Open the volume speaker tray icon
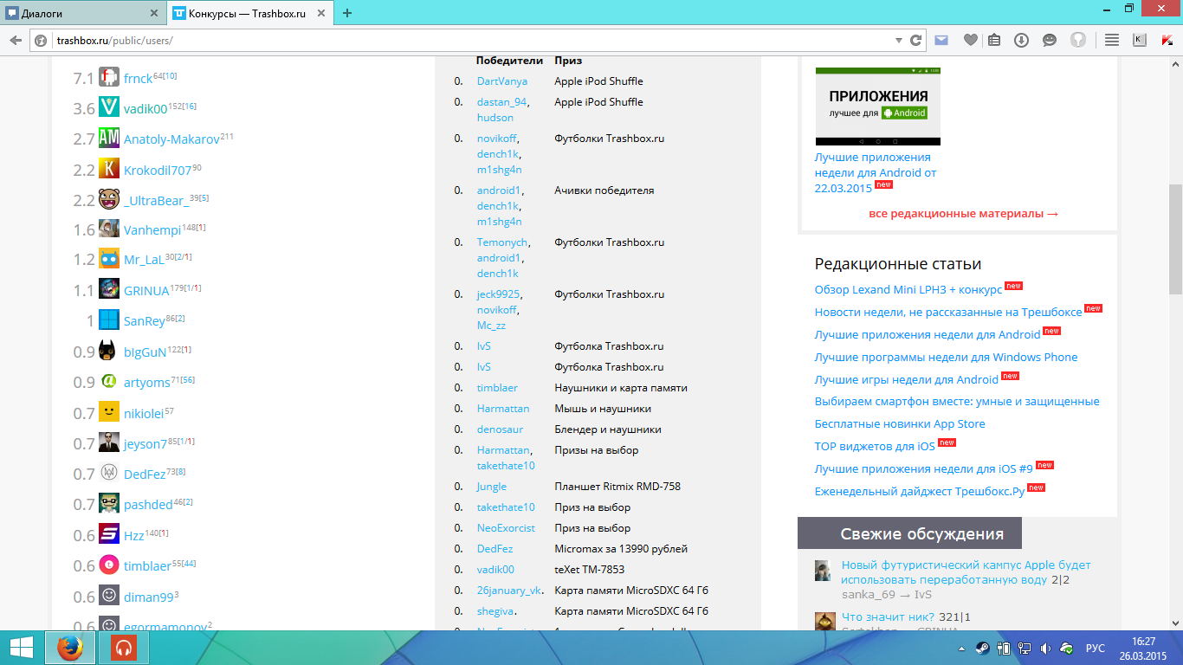Viewport: 1183px width, 665px height. coord(1045,648)
